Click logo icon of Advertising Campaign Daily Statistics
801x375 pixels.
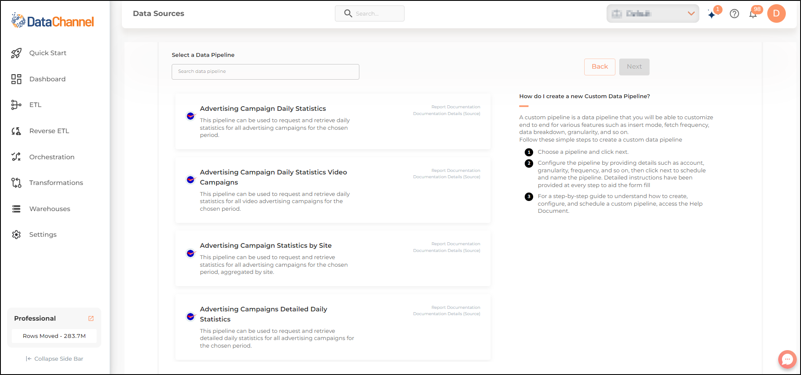click(x=191, y=116)
